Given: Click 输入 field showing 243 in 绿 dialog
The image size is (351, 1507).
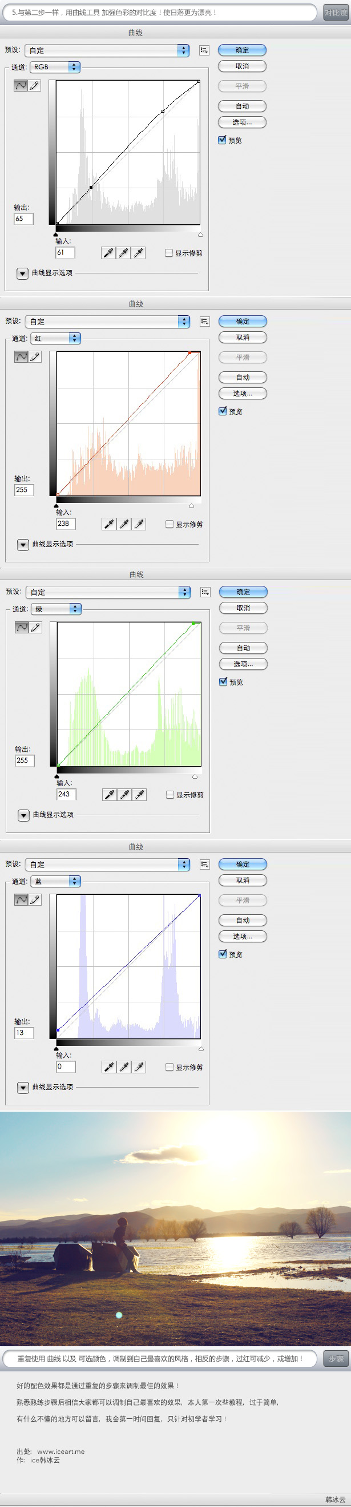Looking at the screenshot, I should tap(66, 794).
